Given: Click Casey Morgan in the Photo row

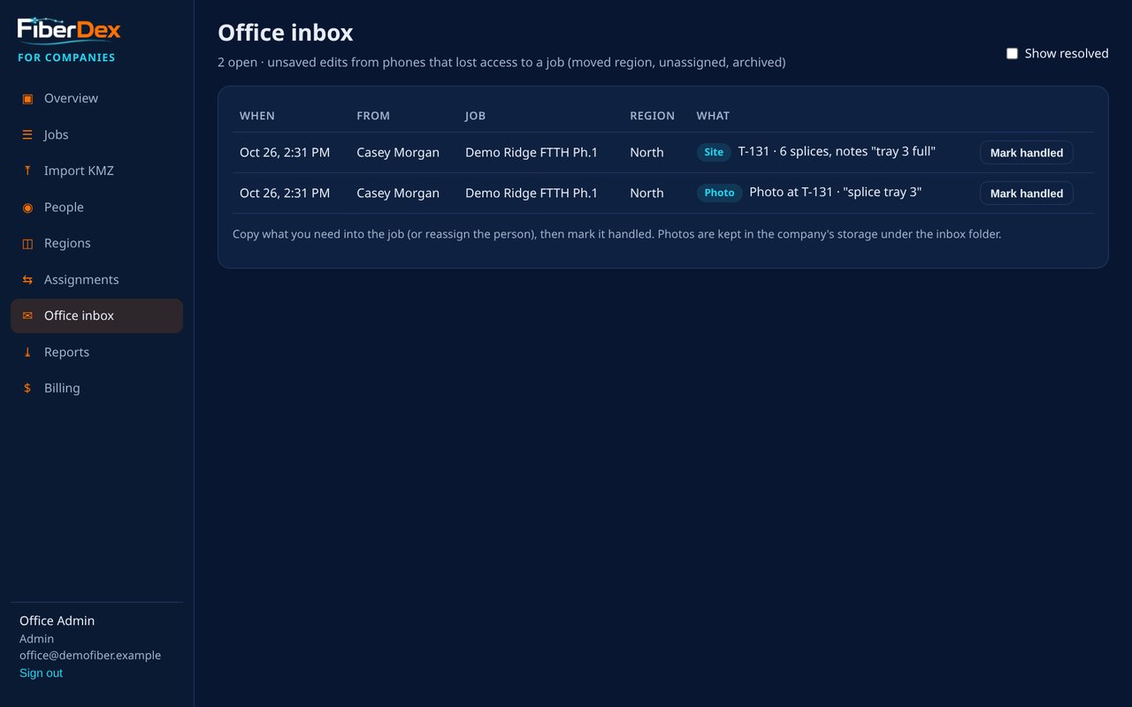Looking at the screenshot, I should [x=398, y=194].
